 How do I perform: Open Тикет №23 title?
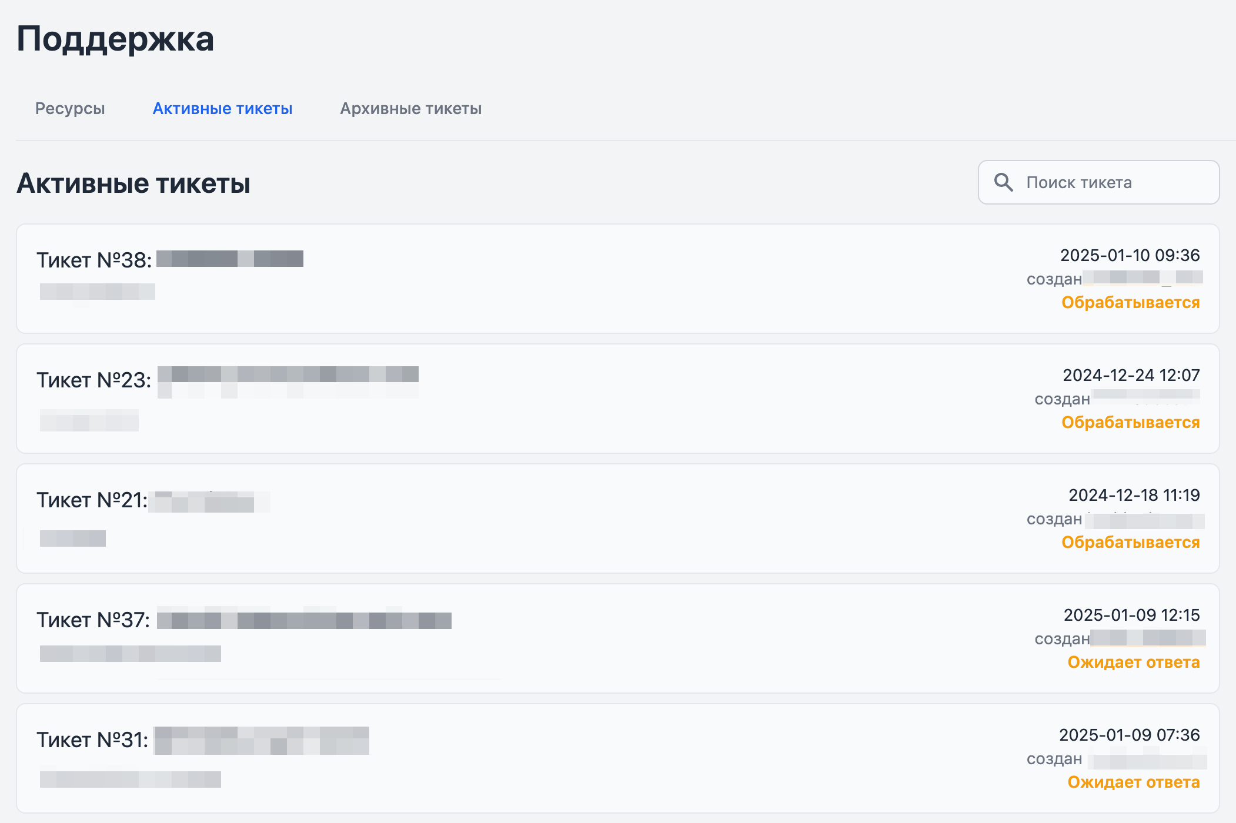pos(94,380)
